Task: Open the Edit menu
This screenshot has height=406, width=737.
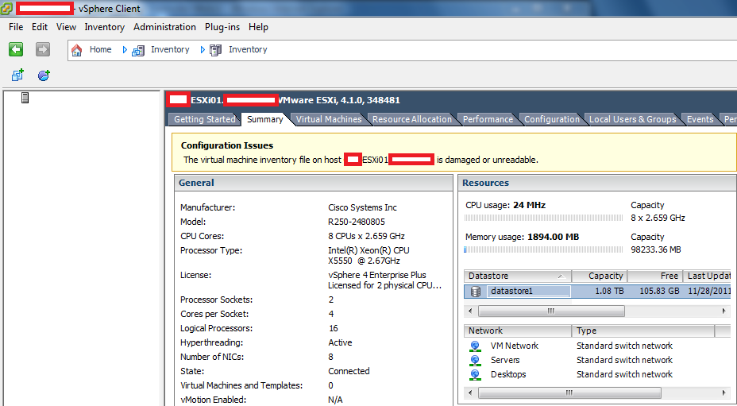Action: pos(40,27)
